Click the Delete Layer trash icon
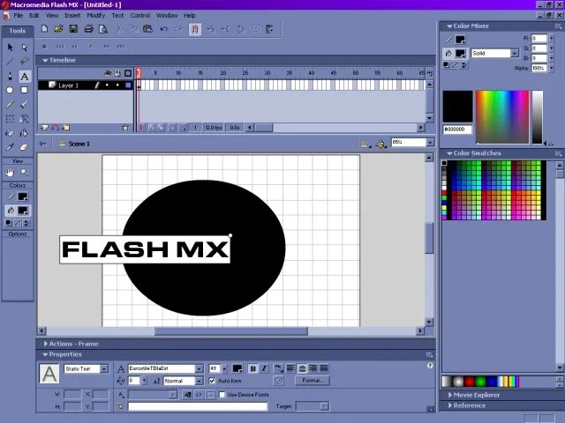Screen dimensions: 565x423 tap(125, 128)
